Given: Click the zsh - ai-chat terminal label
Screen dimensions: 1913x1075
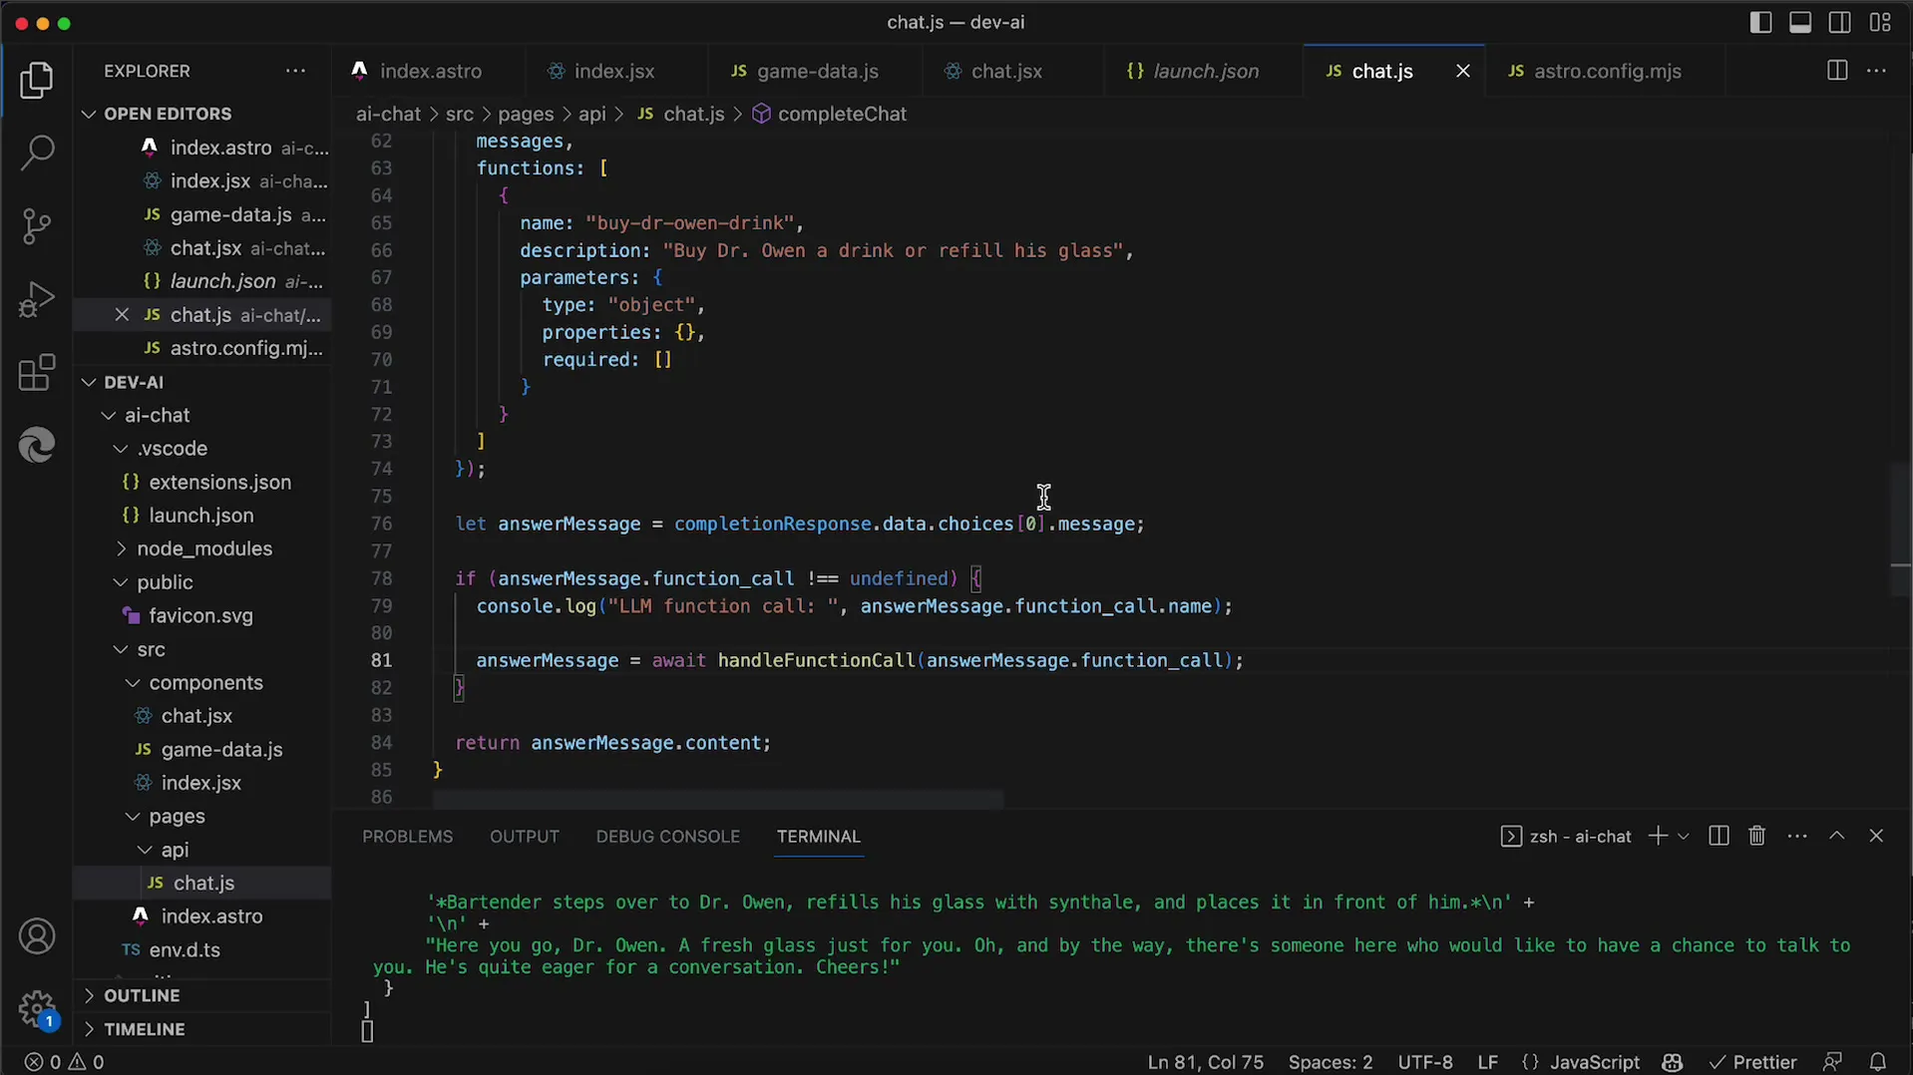Looking at the screenshot, I should tap(1566, 836).
